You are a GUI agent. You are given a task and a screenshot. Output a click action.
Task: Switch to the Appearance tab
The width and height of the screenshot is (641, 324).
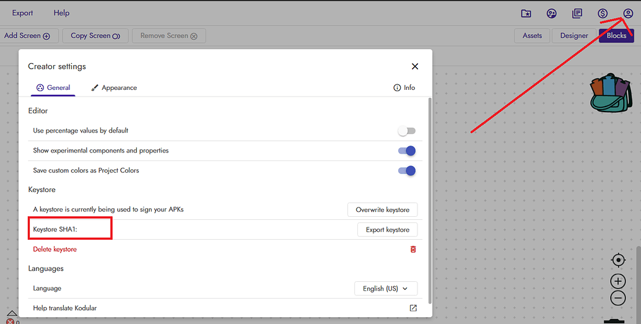click(114, 88)
